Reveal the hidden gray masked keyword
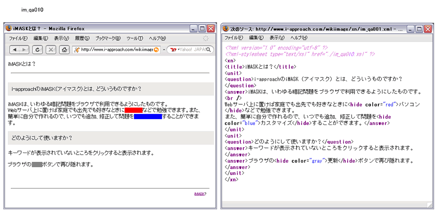Viewport: 437px width, 218px height. point(38,164)
